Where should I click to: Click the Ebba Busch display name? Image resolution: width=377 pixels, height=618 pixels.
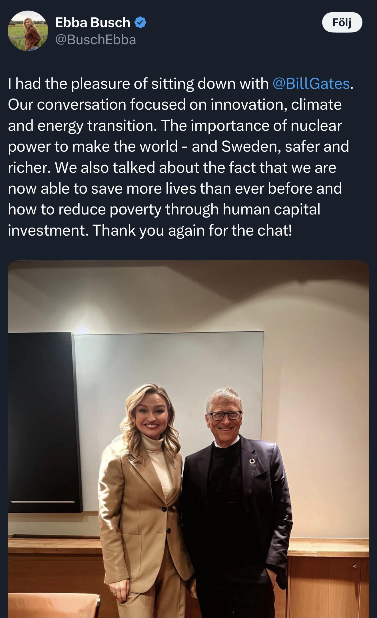point(93,22)
